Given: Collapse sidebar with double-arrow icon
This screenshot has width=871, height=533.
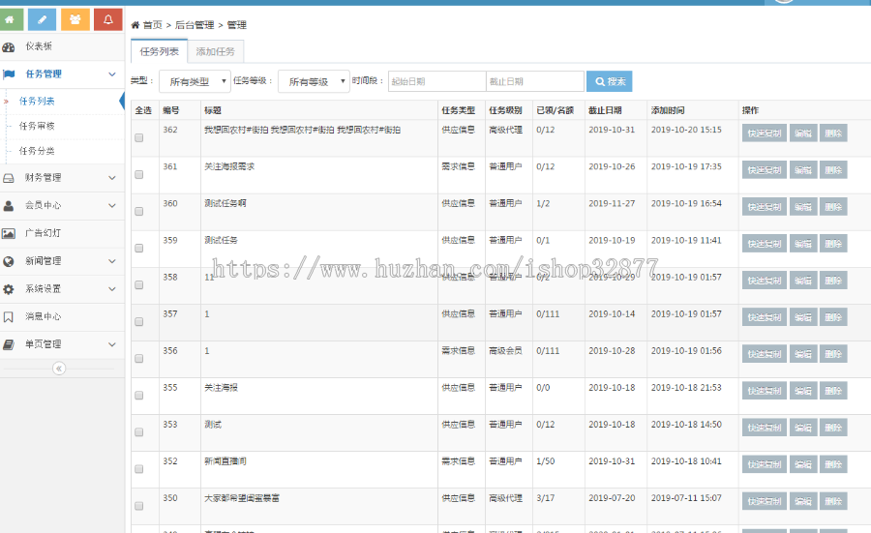Looking at the screenshot, I should pyautogui.click(x=59, y=369).
